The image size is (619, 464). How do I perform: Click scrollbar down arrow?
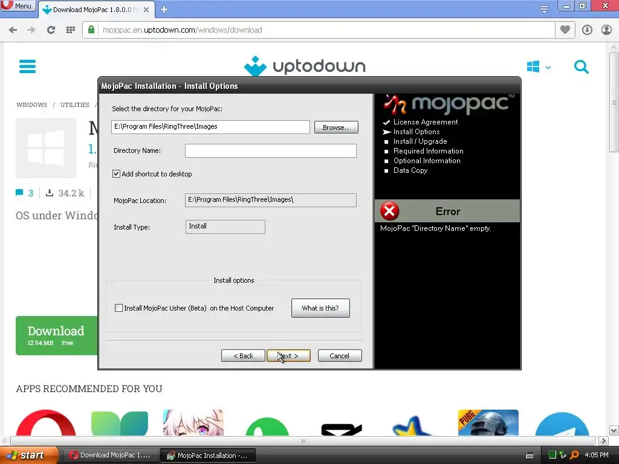(x=614, y=430)
